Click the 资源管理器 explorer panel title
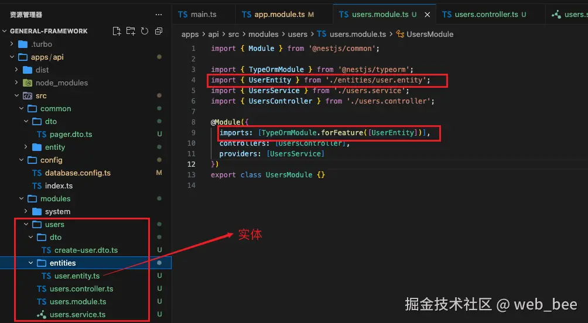The height and width of the screenshot is (323, 588). [26, 15]
